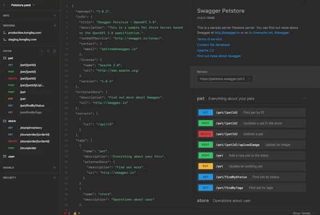Open GET /store/order/{orderId} in sidebar
This screenshot has width=320, height=215.
(x=29, y=134)
